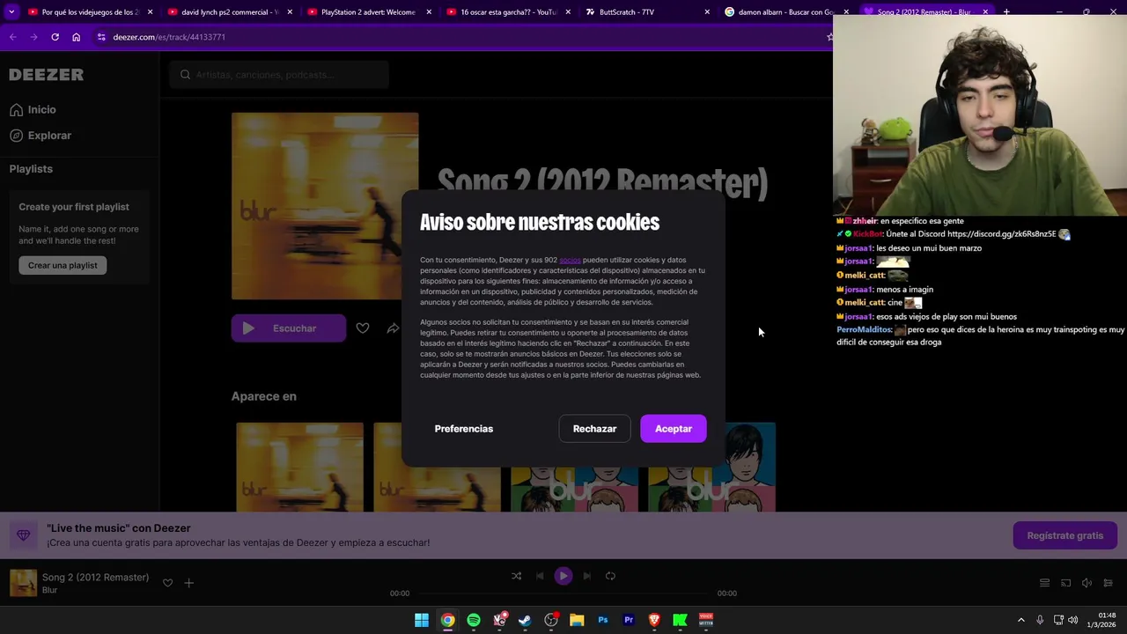Go back with browser back arrow
Screen dimensions: 1127x634
point(12,37)
